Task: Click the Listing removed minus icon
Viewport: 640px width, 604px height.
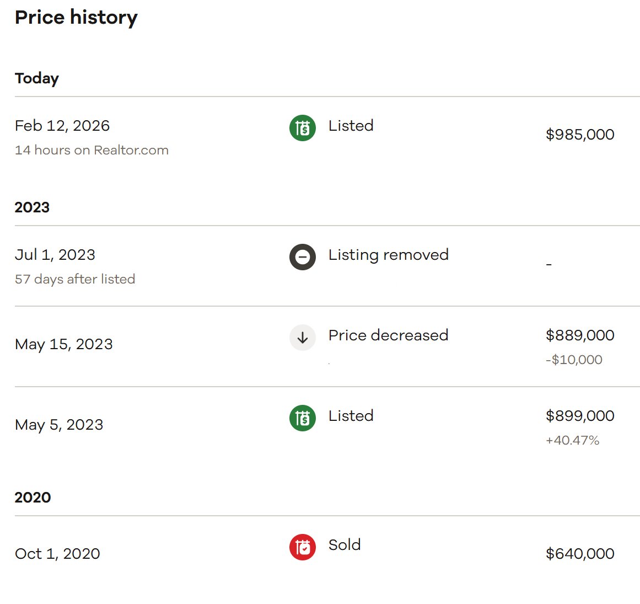Action: coord(302,257)
